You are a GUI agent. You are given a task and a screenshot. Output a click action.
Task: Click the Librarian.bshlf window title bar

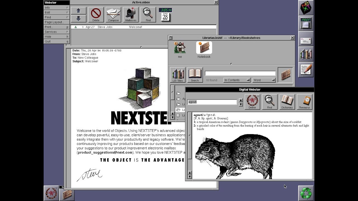click(231, 38)
